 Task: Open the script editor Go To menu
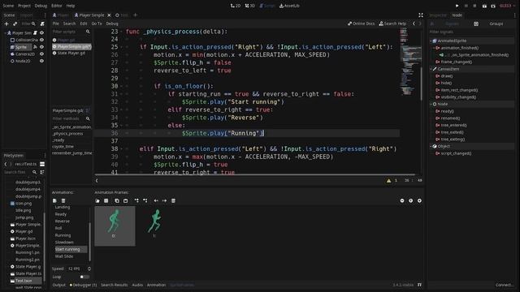point(97,24)
